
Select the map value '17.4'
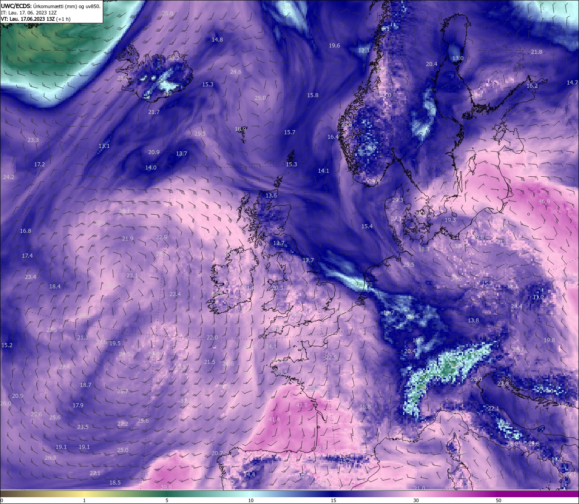click(x=27, y=256)
